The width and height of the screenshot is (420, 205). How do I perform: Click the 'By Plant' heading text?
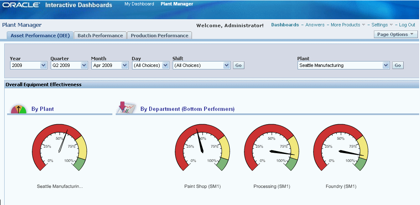(x=43, y=109)
